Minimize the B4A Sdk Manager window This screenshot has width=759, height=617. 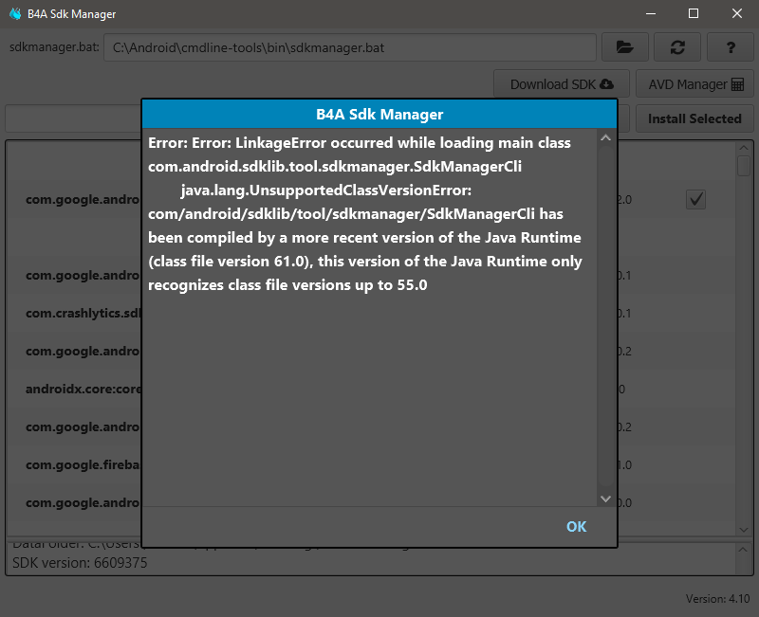[651, 13]
